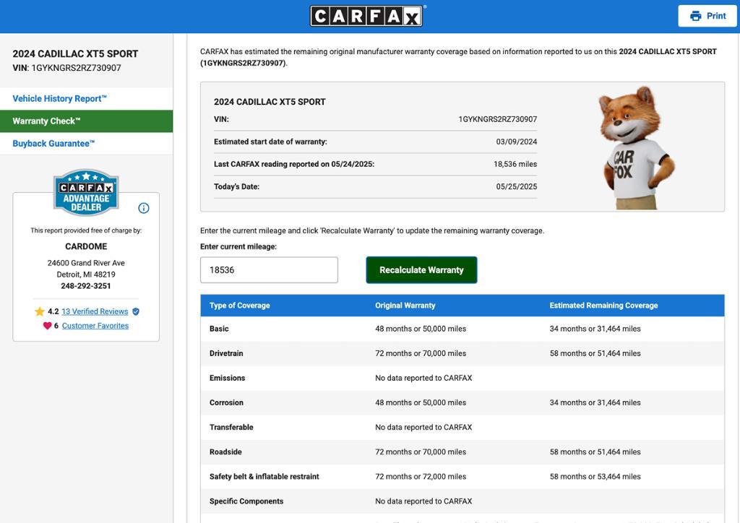Viewport: 740px width, 523px height.
Task: Click Safety belt remaining 58 months or 53,464 miles
Action: [x=595, y=476]
